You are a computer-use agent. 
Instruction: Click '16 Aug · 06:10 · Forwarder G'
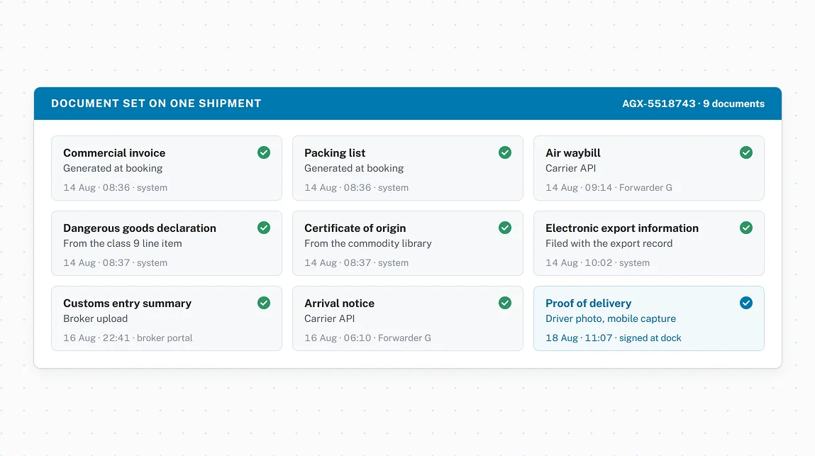pos(367,338)
